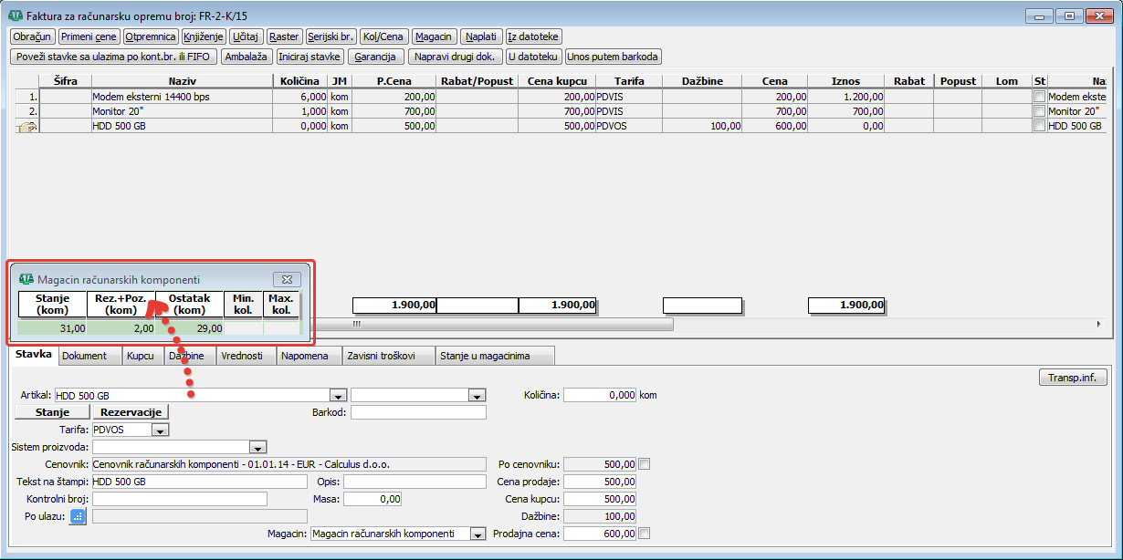This screenshot has height=560, width=1123.
Task: Expand the Artikal dropdown
Action: [x=338, y=396]
